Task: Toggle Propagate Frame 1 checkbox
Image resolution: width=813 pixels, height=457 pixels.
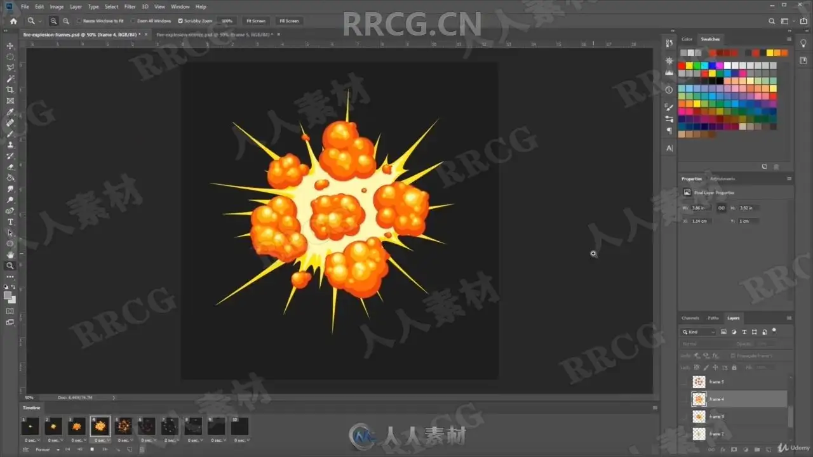Action: (x=733, y=355)
